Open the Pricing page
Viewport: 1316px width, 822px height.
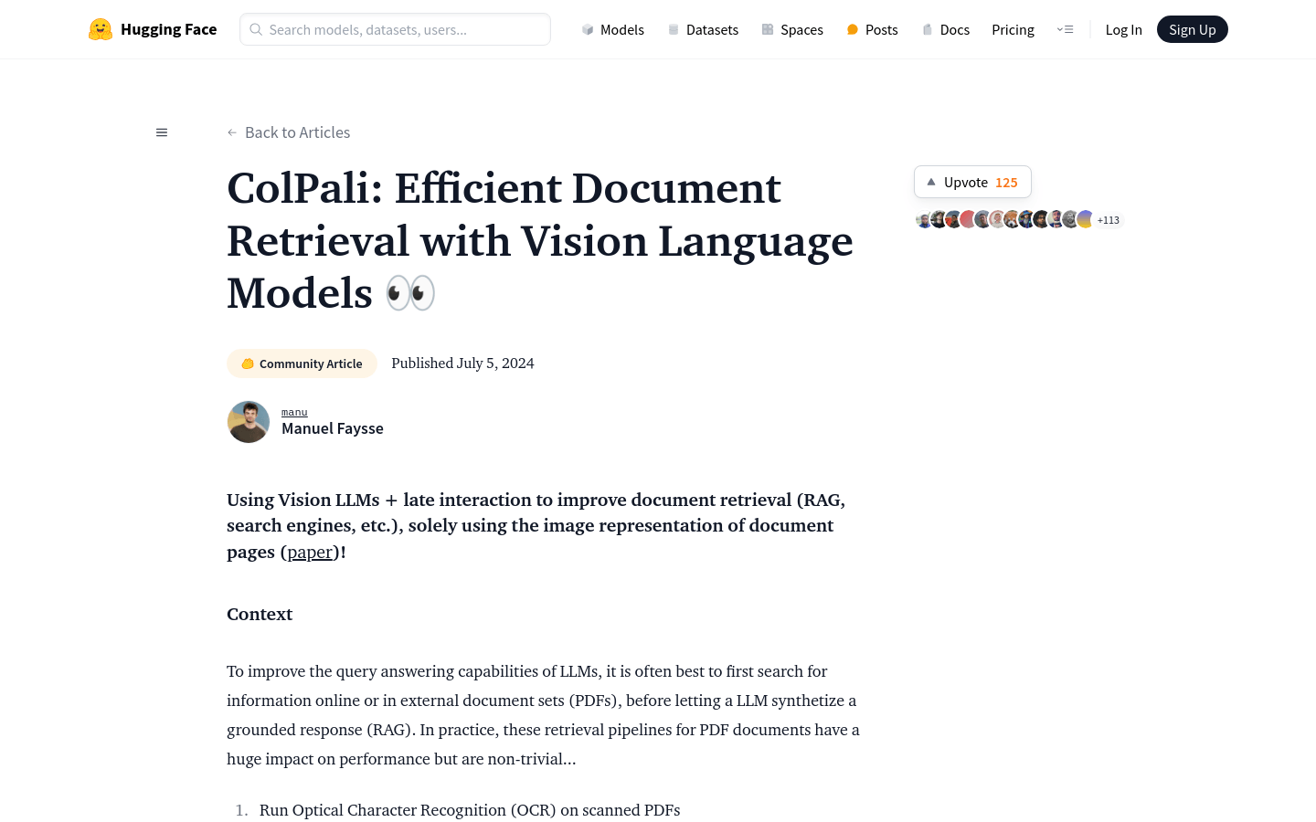point(1013,30)
